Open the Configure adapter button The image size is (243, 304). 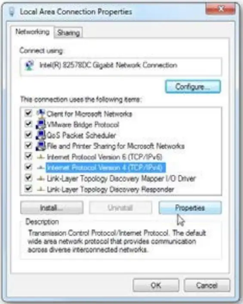(x=193, y=87)
